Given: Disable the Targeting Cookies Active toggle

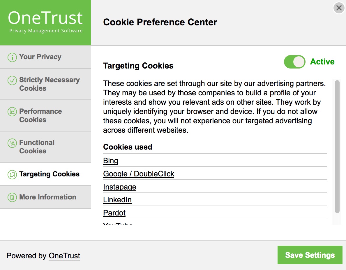Looking at the screenshot, I should tap(294, 62).
